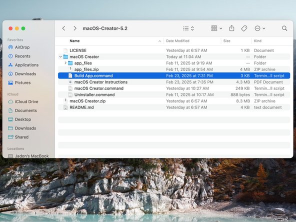
Task: Select the macOS Creator.zip archive icon
Action: pos(65,101)
